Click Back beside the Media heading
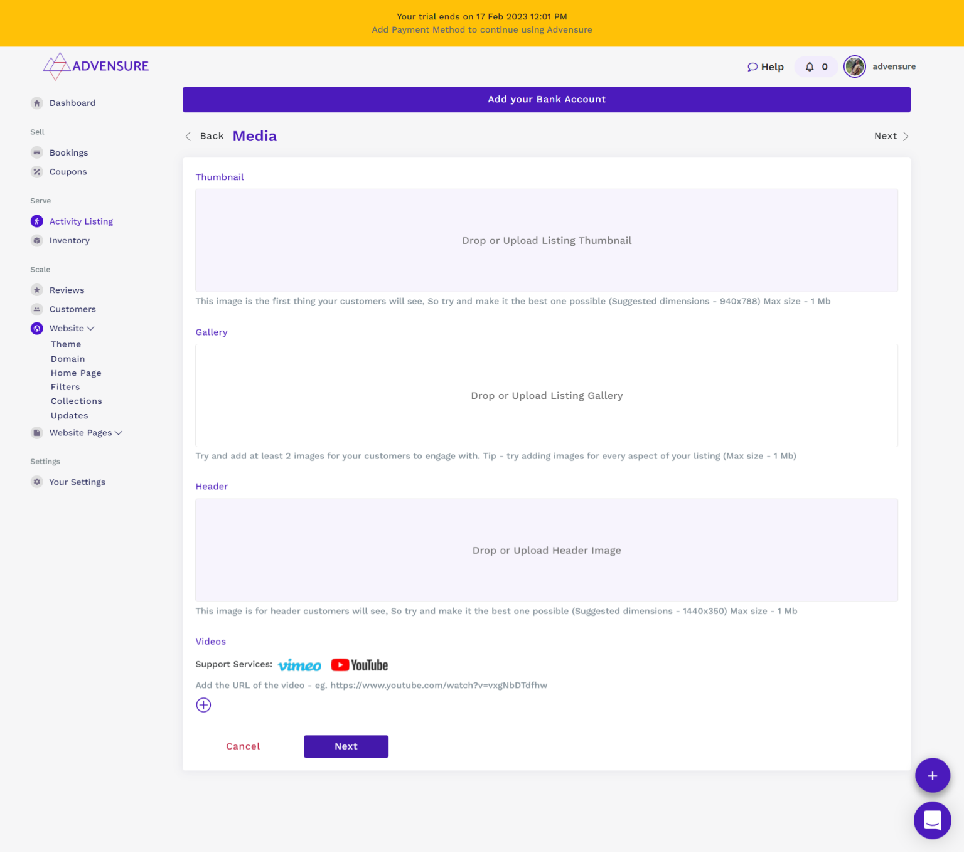This screenshot has height=853, width=964. click(205, 136)
